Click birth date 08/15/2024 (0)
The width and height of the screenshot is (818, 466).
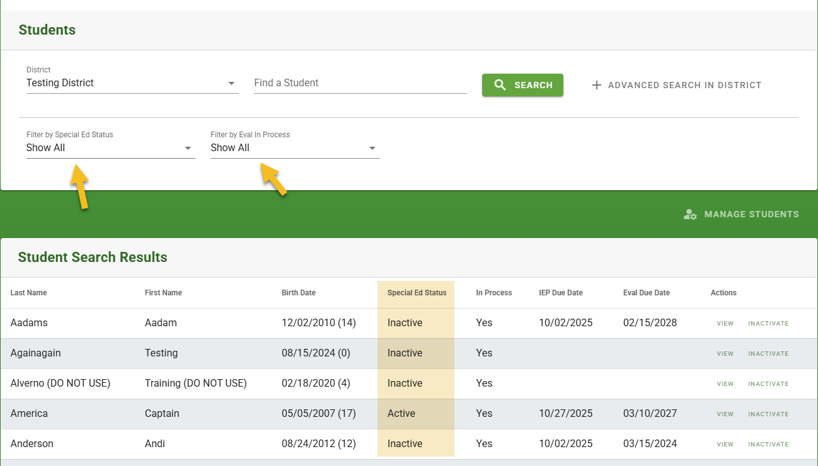click(x=316, y=353)
